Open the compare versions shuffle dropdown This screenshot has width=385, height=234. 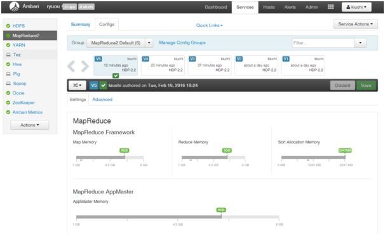[x=77, y=85]
